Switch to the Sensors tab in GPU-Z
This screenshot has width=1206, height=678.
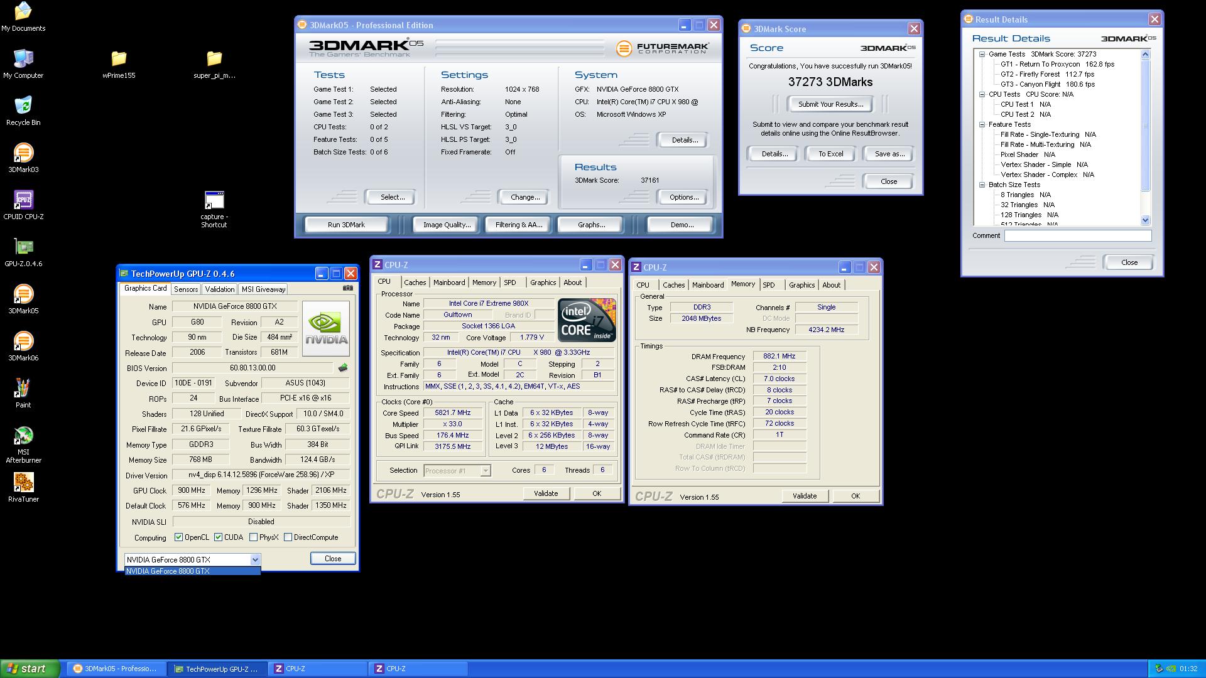pos(186,289)
